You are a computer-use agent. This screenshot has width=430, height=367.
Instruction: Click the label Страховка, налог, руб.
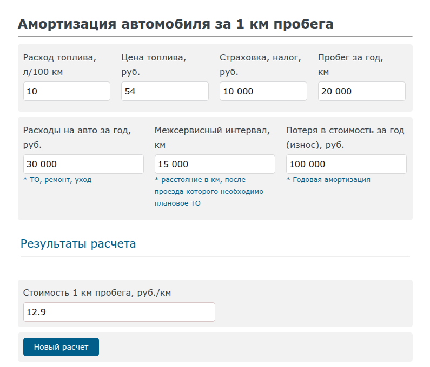pyautogui.click(x=260, y=65)
